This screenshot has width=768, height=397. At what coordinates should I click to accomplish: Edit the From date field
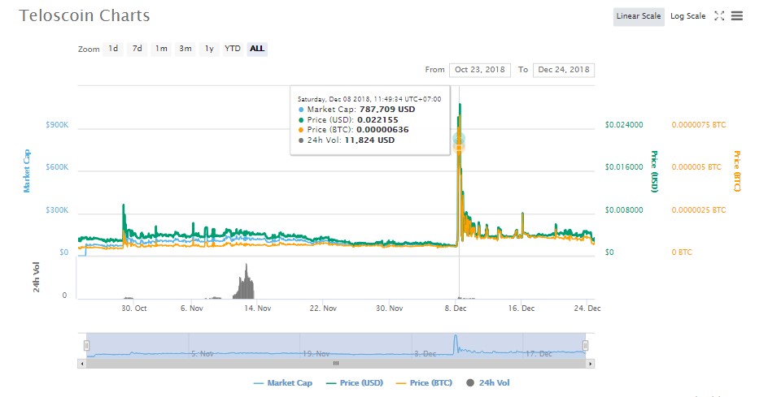point(480,70)
